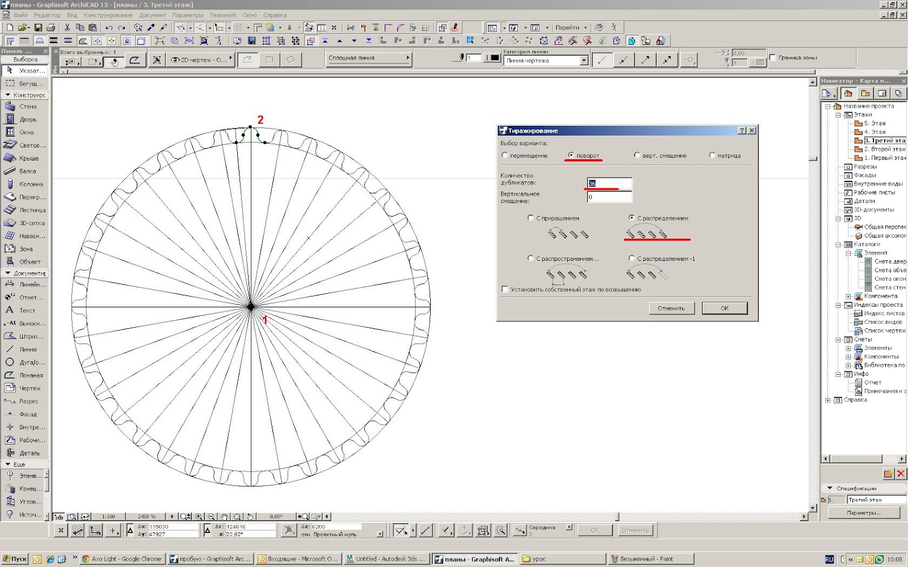Select the Ломаная (Polyline) tool

pyautogui.click(x=25, y=375)
